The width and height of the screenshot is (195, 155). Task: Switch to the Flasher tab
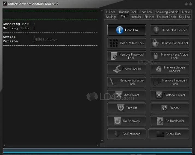pyautogui.click(x=149, y=17)
